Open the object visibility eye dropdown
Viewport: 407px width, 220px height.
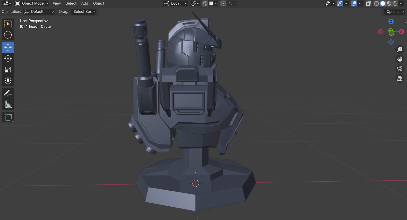click(x=330, y=3)
